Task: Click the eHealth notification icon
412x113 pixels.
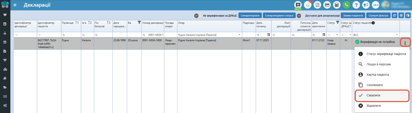Action: coord(308,5)
